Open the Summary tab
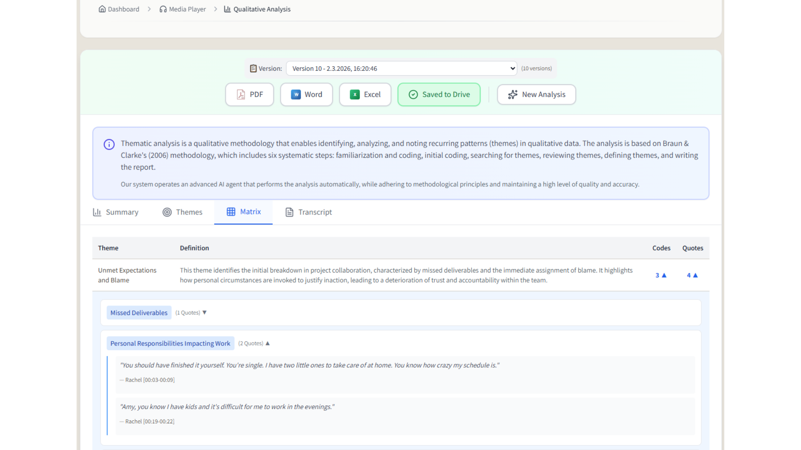Screen dimensions: 801x450 (116, 212)
